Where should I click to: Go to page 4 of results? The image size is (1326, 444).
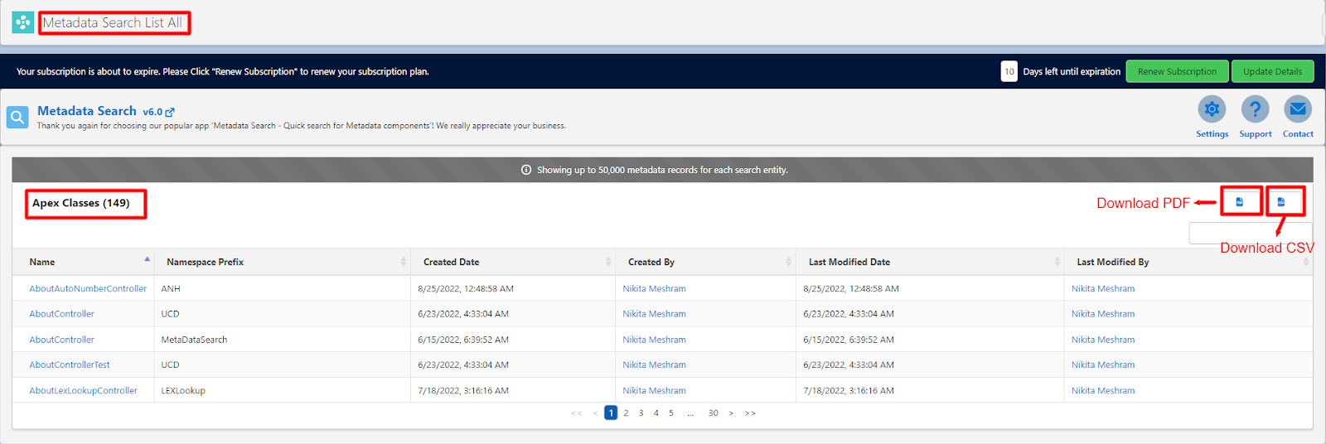656,413
